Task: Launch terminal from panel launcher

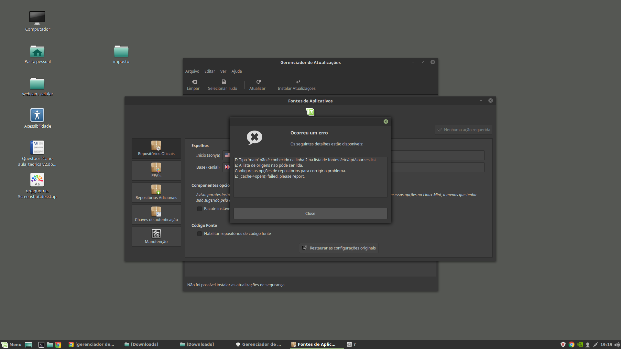Action: tap(41, 344)
